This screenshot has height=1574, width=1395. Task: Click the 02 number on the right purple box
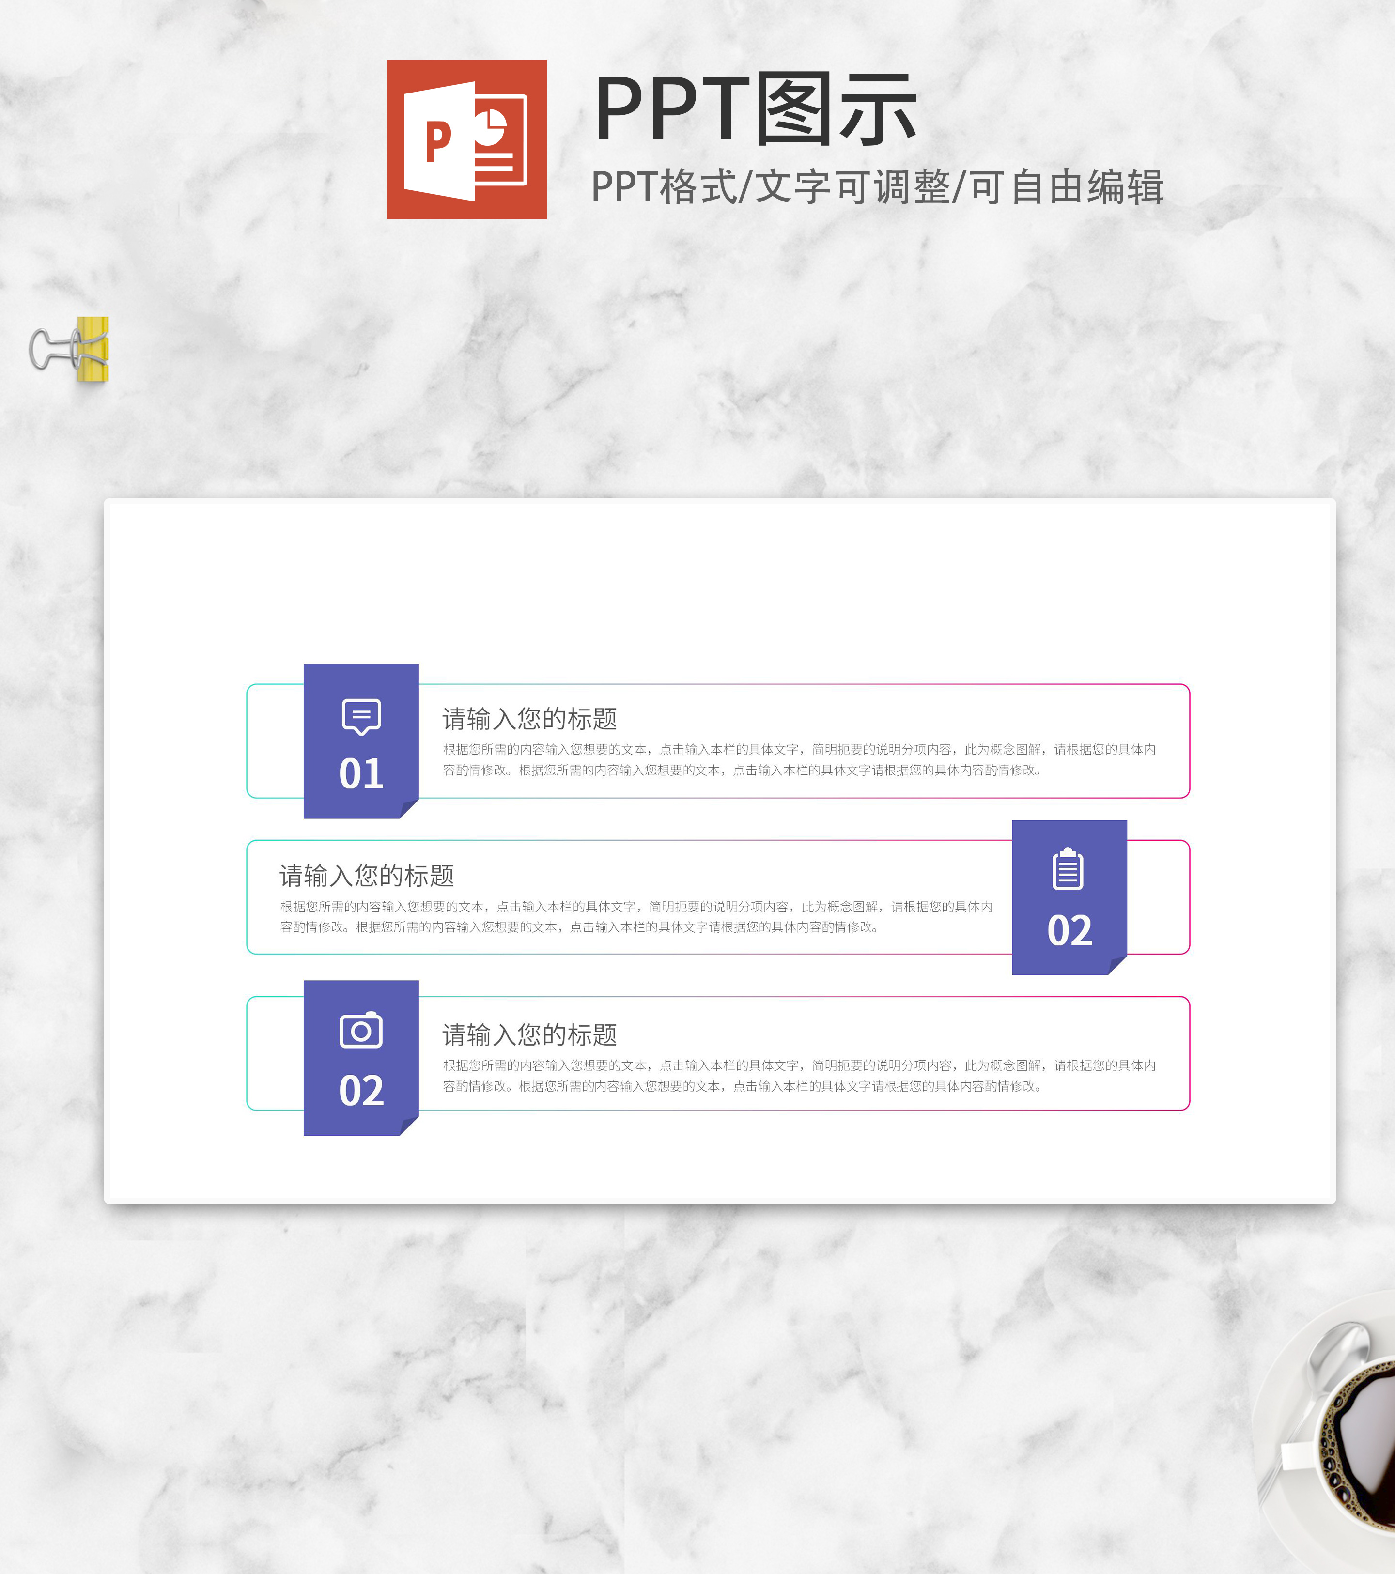click(x=1069, y=931)
